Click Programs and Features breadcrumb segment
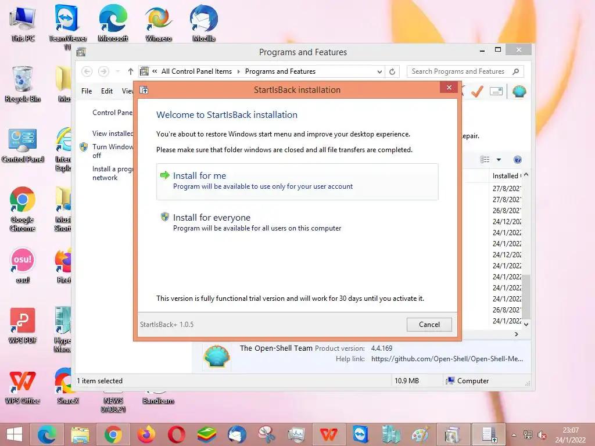 pyautogui.click(x=280, y=71)
